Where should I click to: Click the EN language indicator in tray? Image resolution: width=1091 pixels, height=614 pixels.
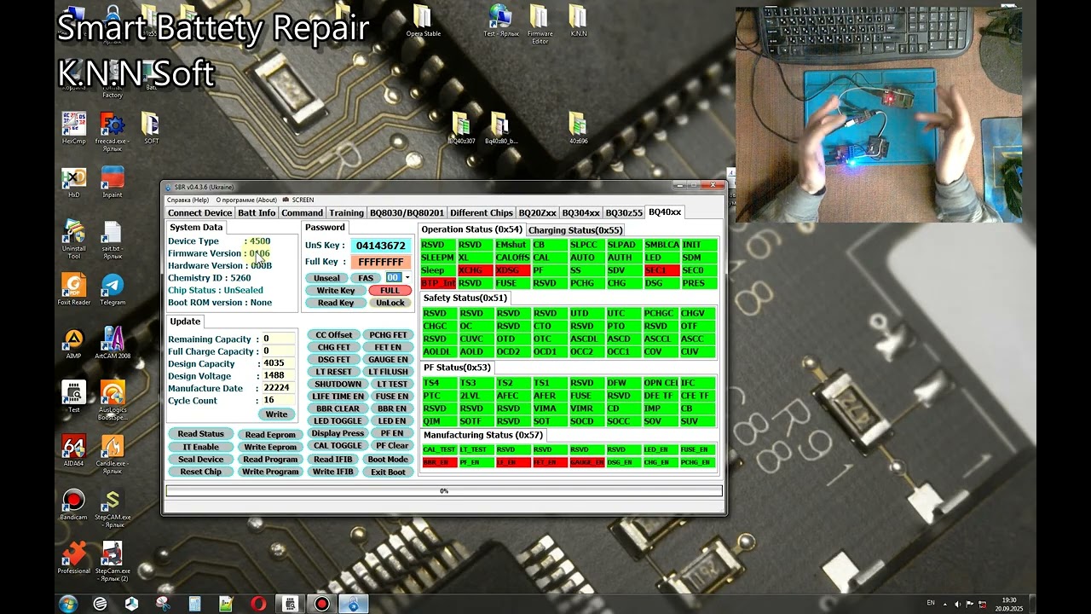pos(931,603)
